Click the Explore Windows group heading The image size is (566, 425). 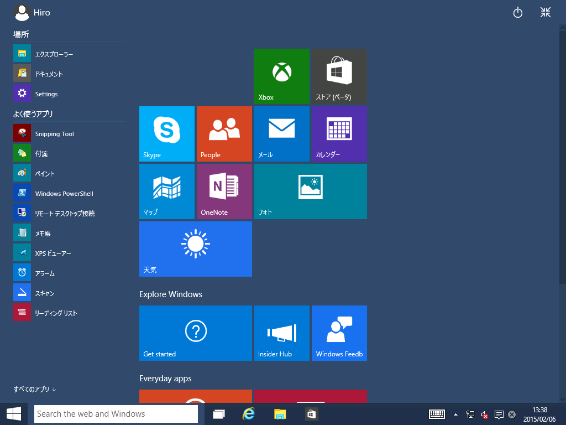click(x=171, y=294)
